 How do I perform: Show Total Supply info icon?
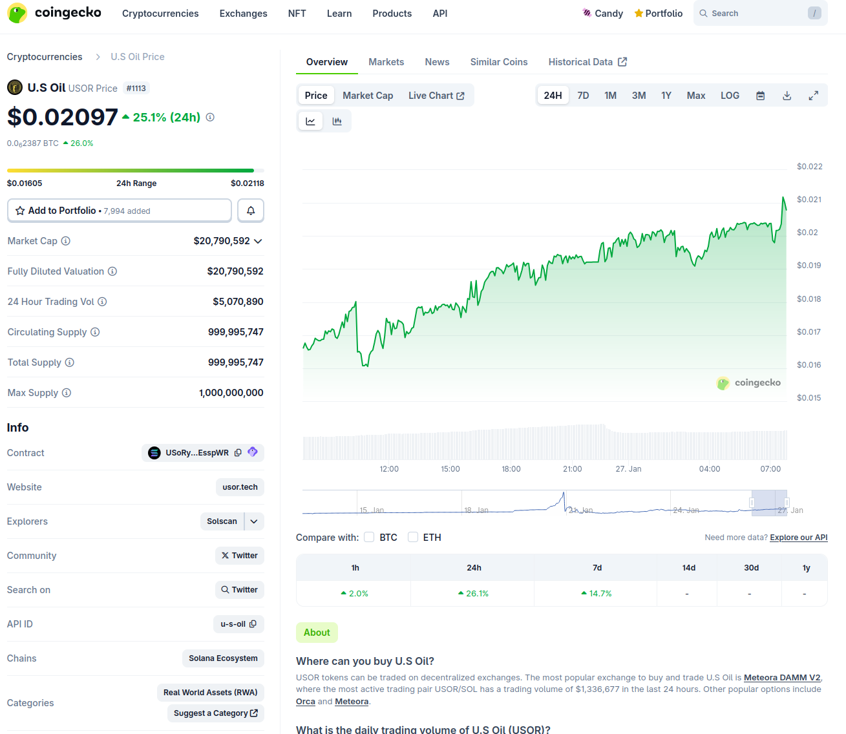[x=70, y=362]
